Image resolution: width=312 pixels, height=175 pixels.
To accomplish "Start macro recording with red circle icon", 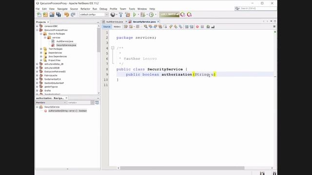I will point(197,27).
